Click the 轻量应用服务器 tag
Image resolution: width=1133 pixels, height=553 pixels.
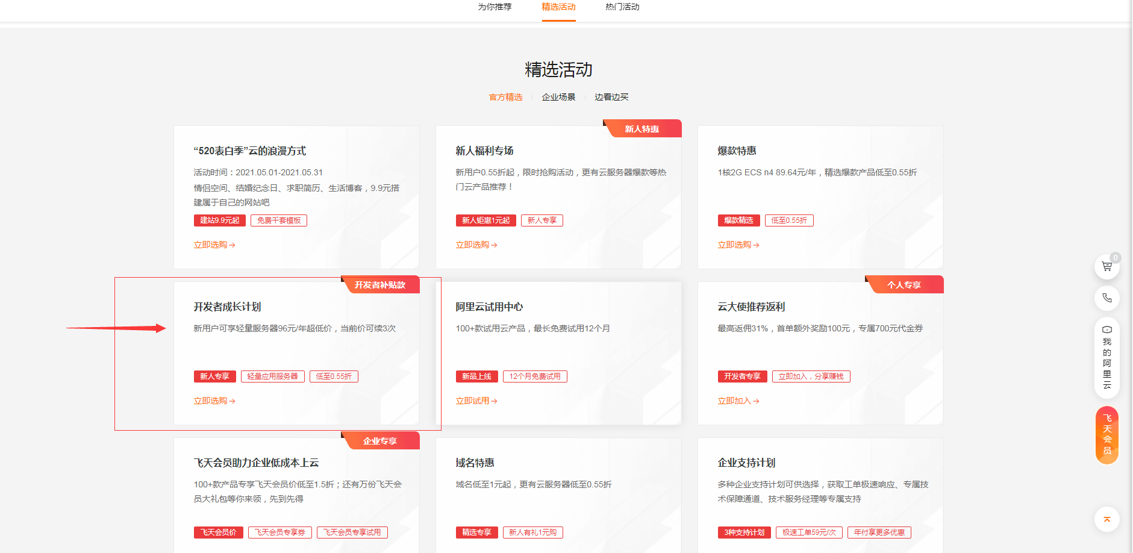(273, 376)
